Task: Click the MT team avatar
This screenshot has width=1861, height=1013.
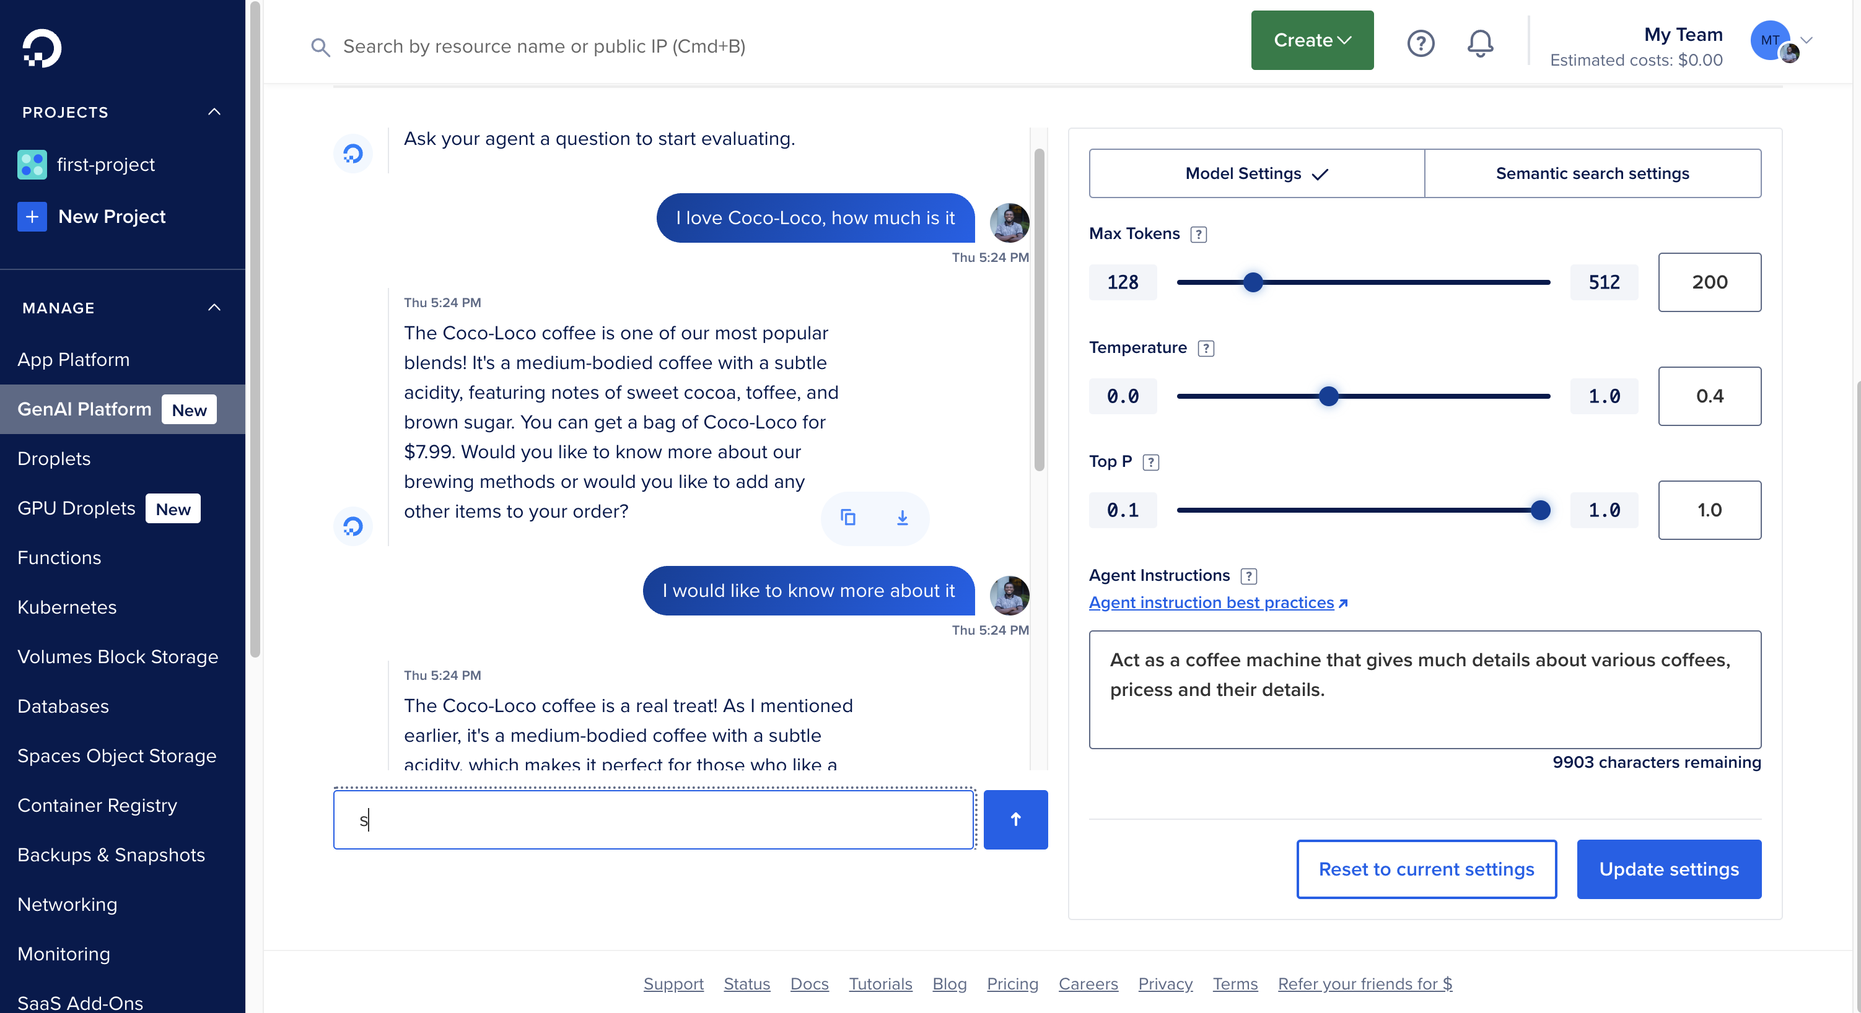Action: [x=1771, y=41]
